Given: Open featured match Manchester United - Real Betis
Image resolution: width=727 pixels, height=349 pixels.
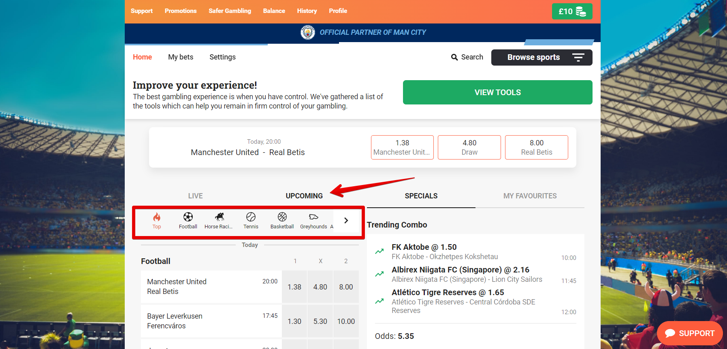Looking at the screenshot, I should (x=248, y=152).
